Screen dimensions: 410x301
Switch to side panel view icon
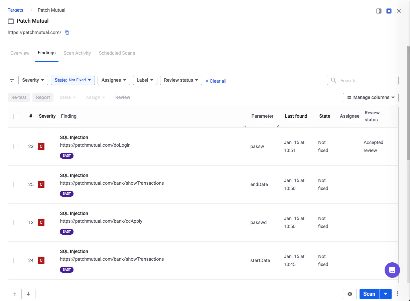[379, 11]
